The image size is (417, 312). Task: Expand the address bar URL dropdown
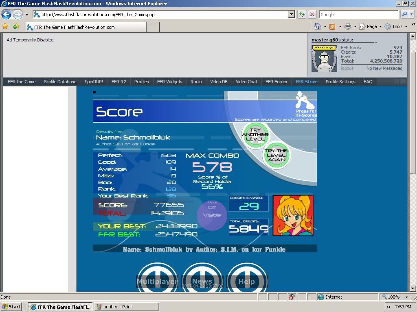tap(291, 14)
